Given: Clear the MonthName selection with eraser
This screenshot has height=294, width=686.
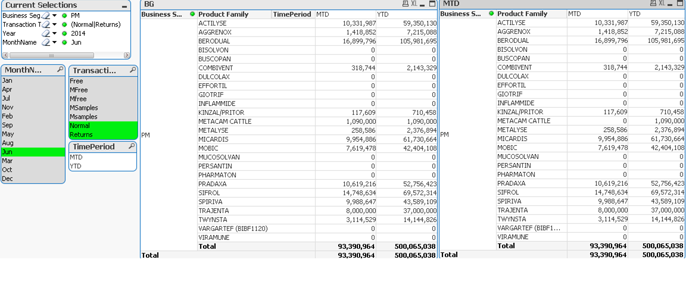Looking at the screenshot, I should (45, 42).
